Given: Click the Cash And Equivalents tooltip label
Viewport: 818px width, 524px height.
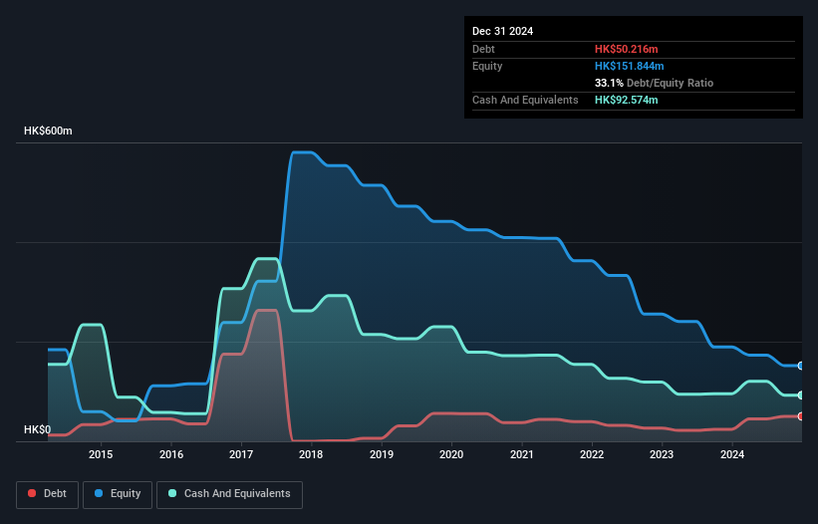Looking at the screenshot, I should 525,100.
